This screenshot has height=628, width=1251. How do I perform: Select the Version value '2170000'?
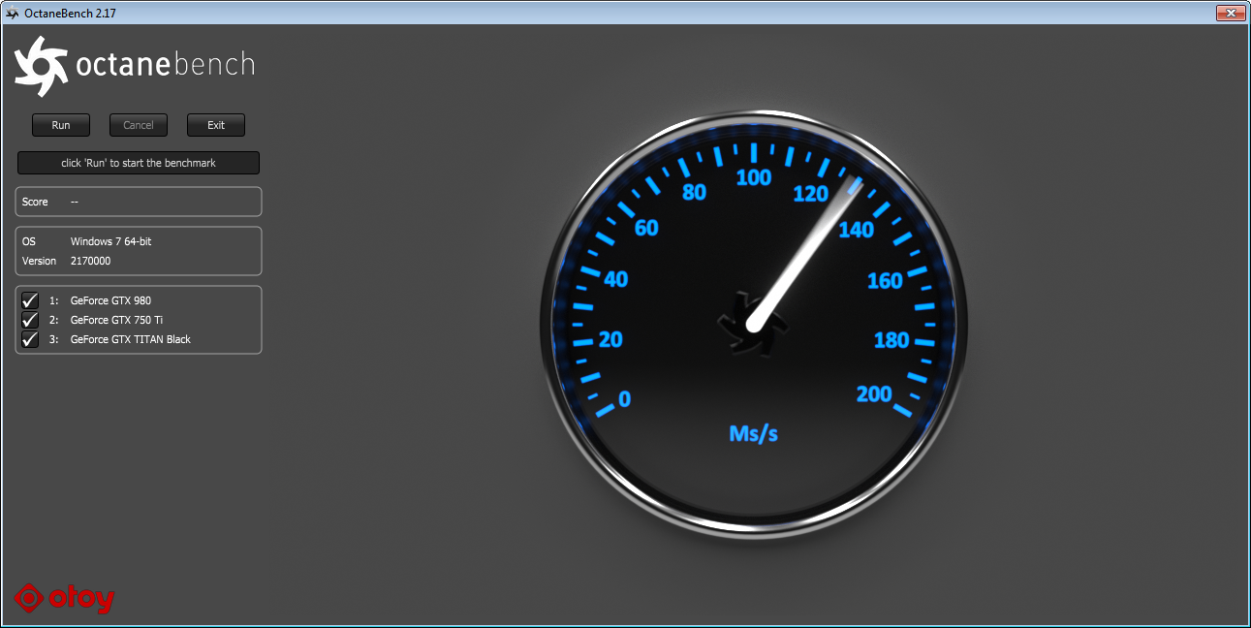pyautogui.click(x=91, y=261)
